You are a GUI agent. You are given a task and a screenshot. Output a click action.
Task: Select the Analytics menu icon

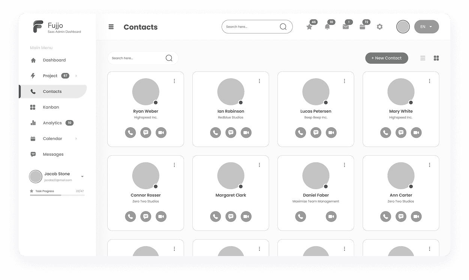coord(33,122)
